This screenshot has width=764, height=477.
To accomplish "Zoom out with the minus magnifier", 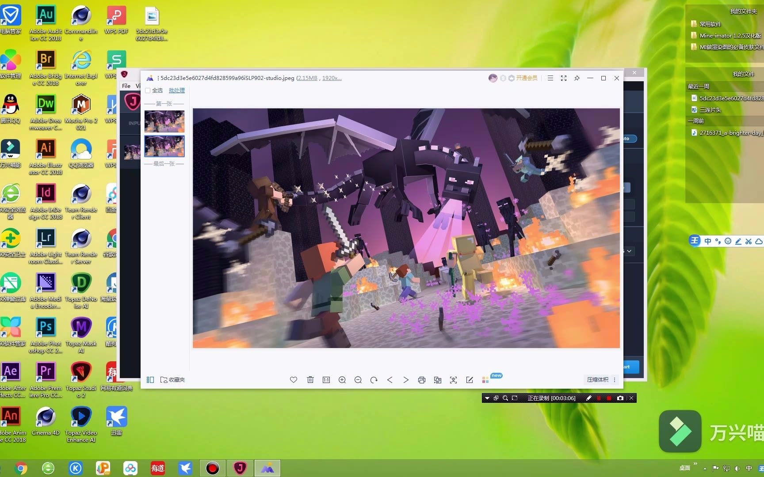I will (x=358, y=380).
